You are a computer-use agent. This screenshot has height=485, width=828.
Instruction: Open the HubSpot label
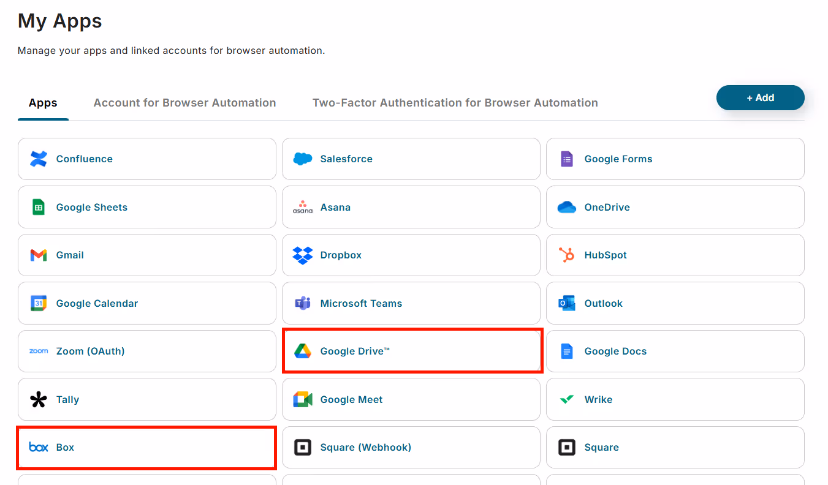[606, 255]
